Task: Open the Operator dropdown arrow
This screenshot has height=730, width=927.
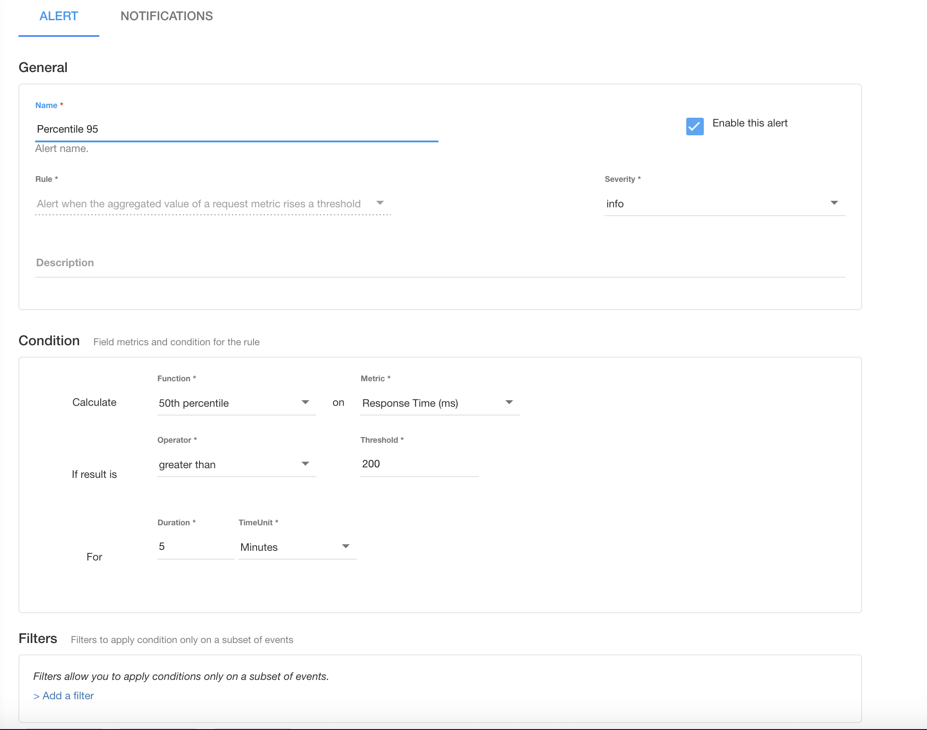Action: [x=305, y=464]
